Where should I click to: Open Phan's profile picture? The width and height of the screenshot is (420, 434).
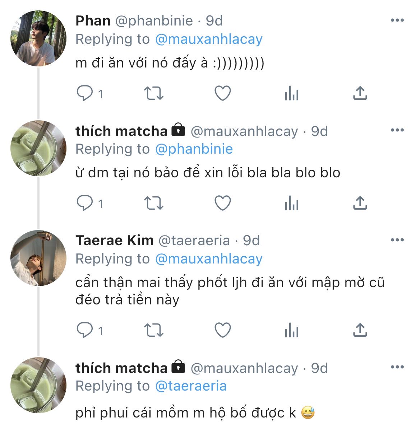click(38, 38)
